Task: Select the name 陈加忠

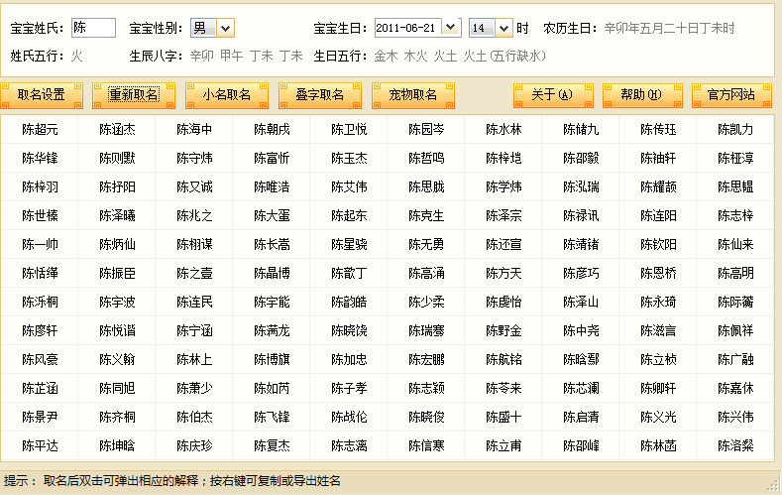Action: coord(349,359)
